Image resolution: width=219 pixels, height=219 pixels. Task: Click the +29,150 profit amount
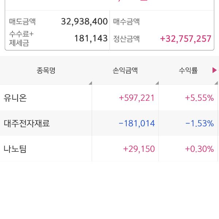point(139,149)
